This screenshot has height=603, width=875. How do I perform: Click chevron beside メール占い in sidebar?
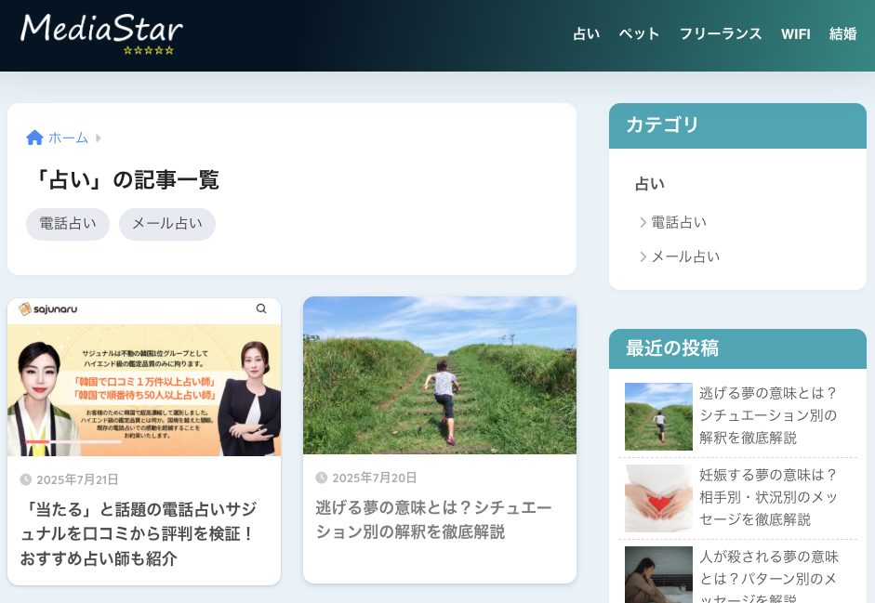643,256
